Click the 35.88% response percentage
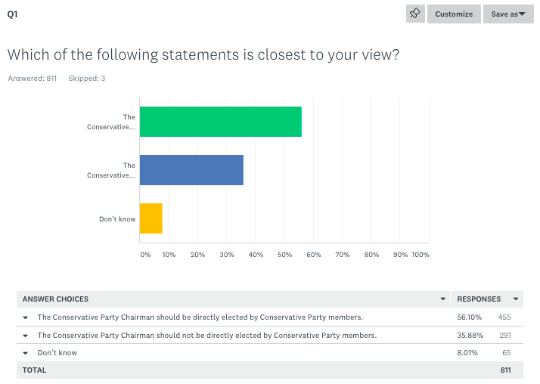 coord(470,335)
